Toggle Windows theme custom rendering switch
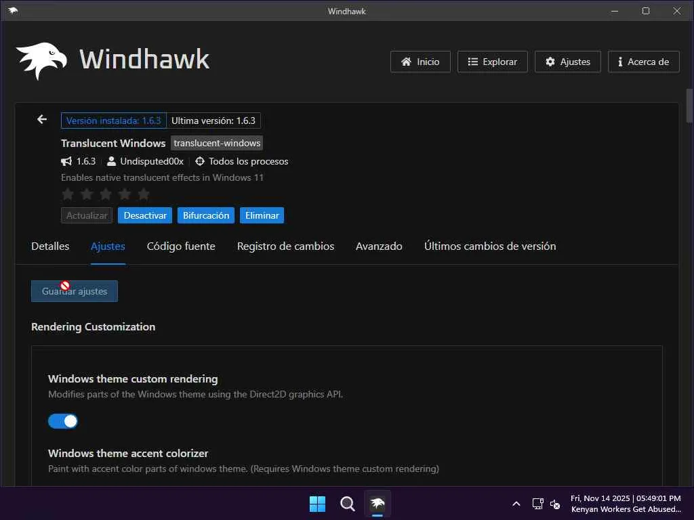The height and width of the screenshot is (520, 694). (x=62, y=421)
